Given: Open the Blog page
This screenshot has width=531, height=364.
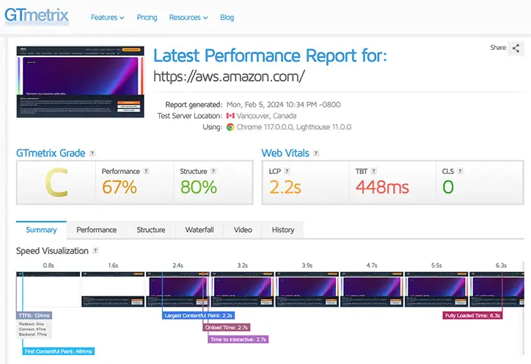Looking at the screenshot, I should pyautogui.click(x=227, y=18).
